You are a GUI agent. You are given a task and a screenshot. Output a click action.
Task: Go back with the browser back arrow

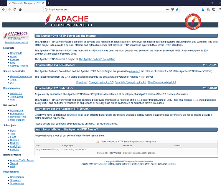4,9
